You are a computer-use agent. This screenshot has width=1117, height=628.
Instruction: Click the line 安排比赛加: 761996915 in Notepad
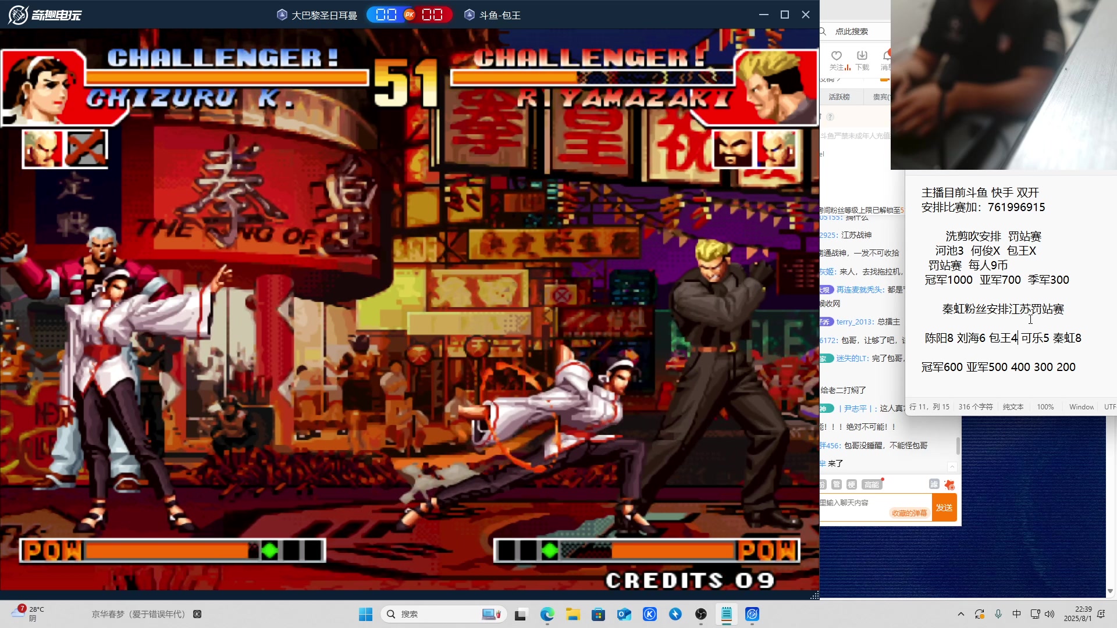point(983,207)
